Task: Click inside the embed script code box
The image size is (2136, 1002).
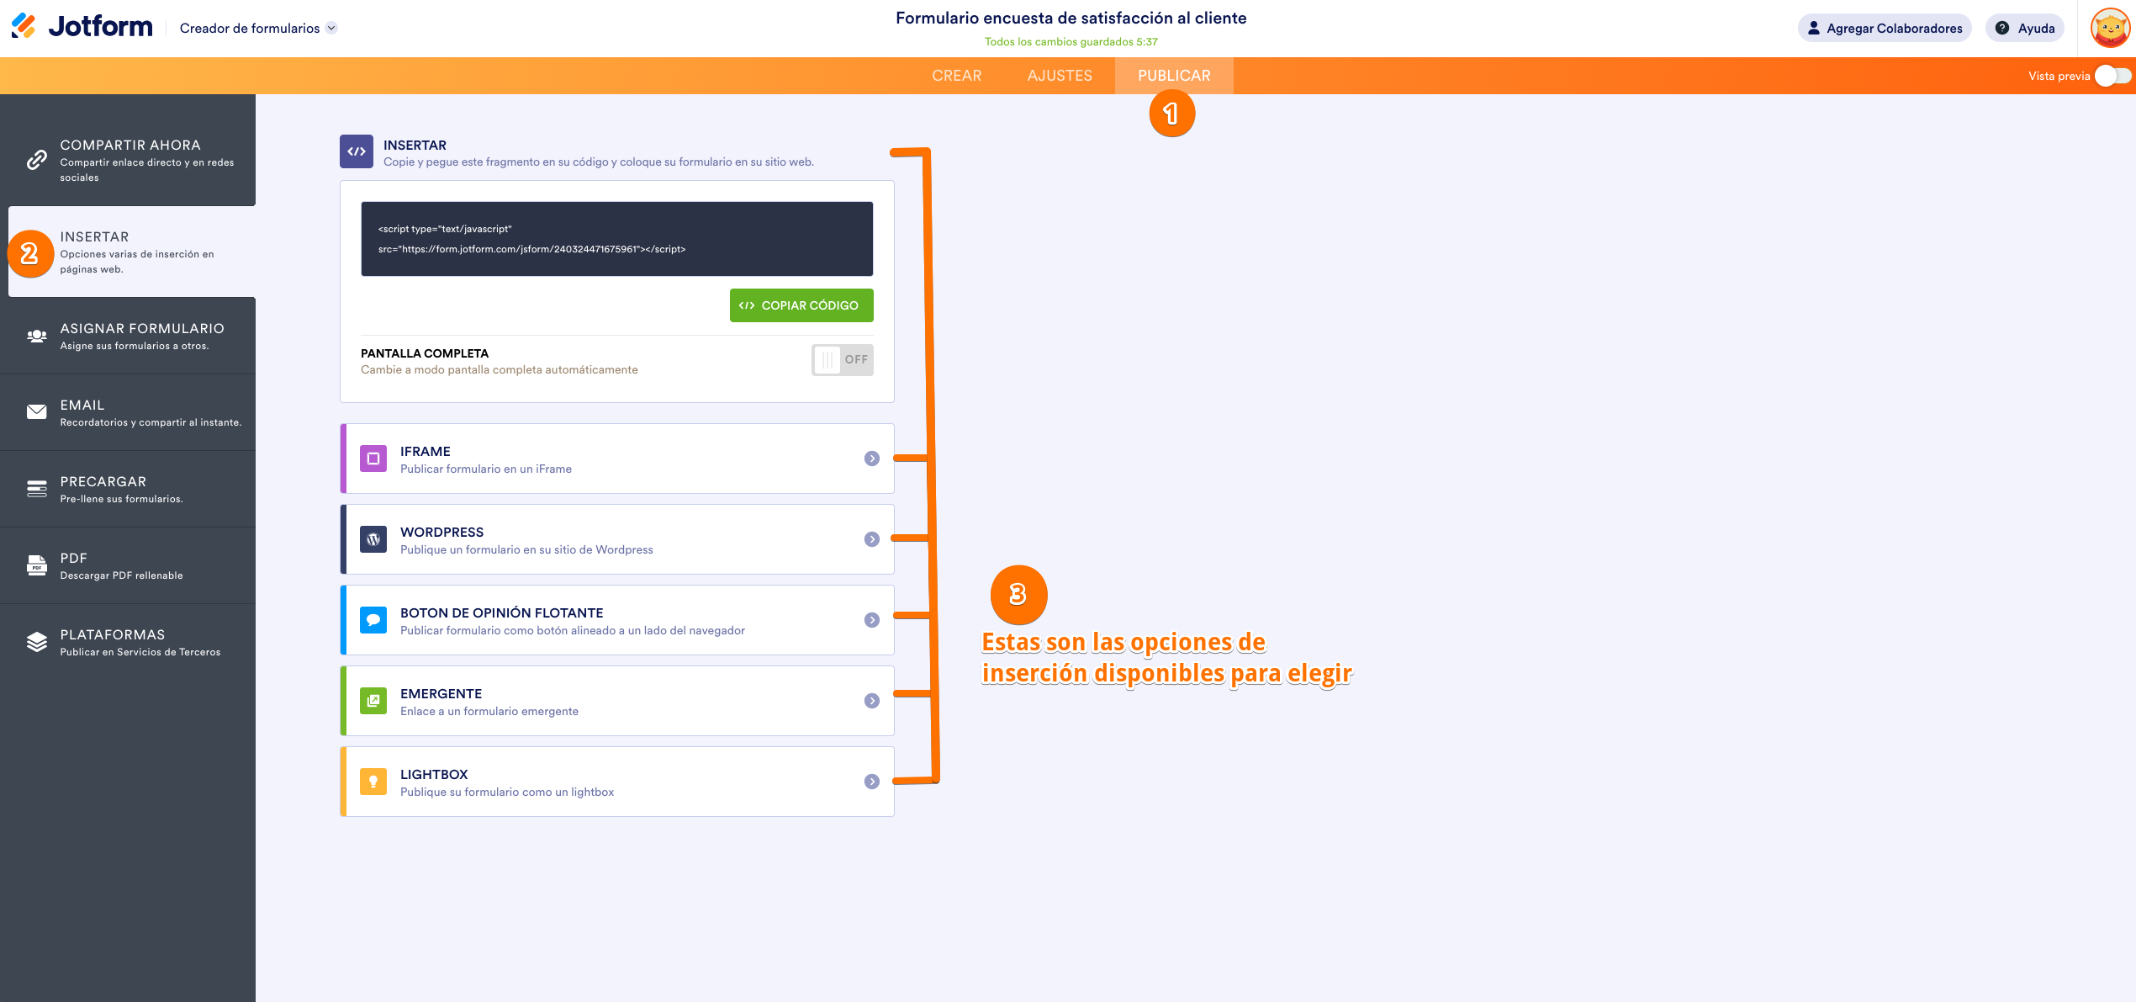Action: point(616,239)
